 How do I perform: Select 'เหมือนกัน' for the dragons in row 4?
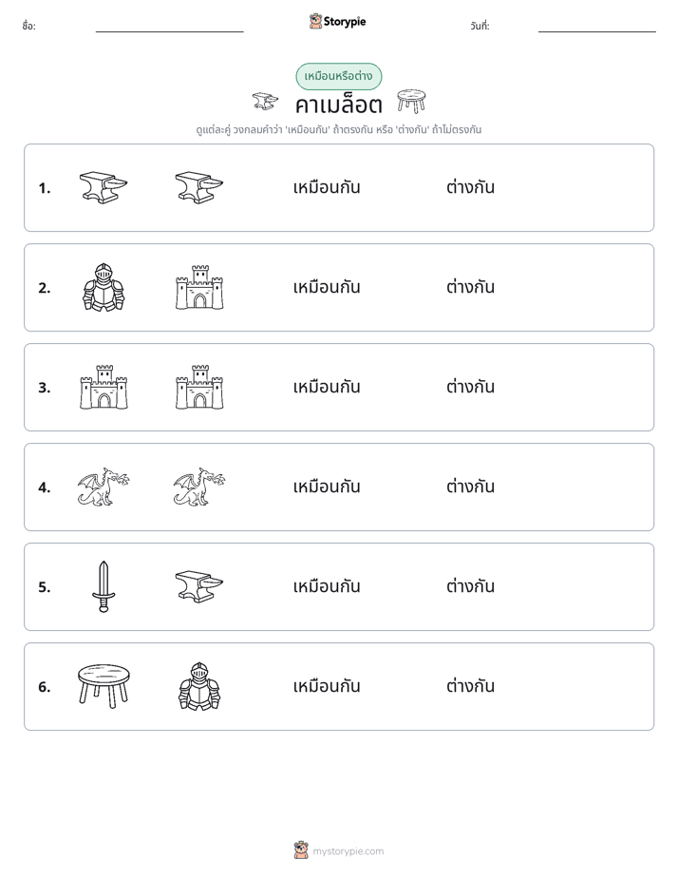[327, 487]
